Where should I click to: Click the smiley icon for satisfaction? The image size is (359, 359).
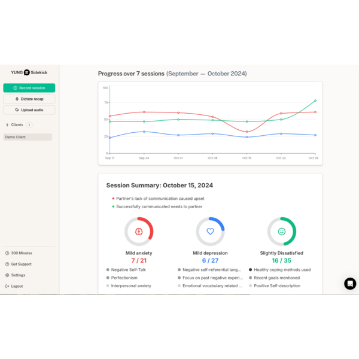[x=282, y=232]
